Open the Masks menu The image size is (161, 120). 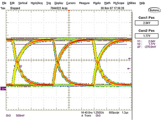(97, 3)
